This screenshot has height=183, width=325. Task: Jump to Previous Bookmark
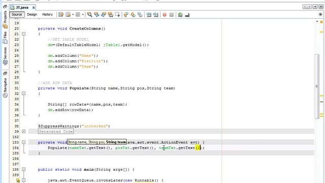click(126, 15)
